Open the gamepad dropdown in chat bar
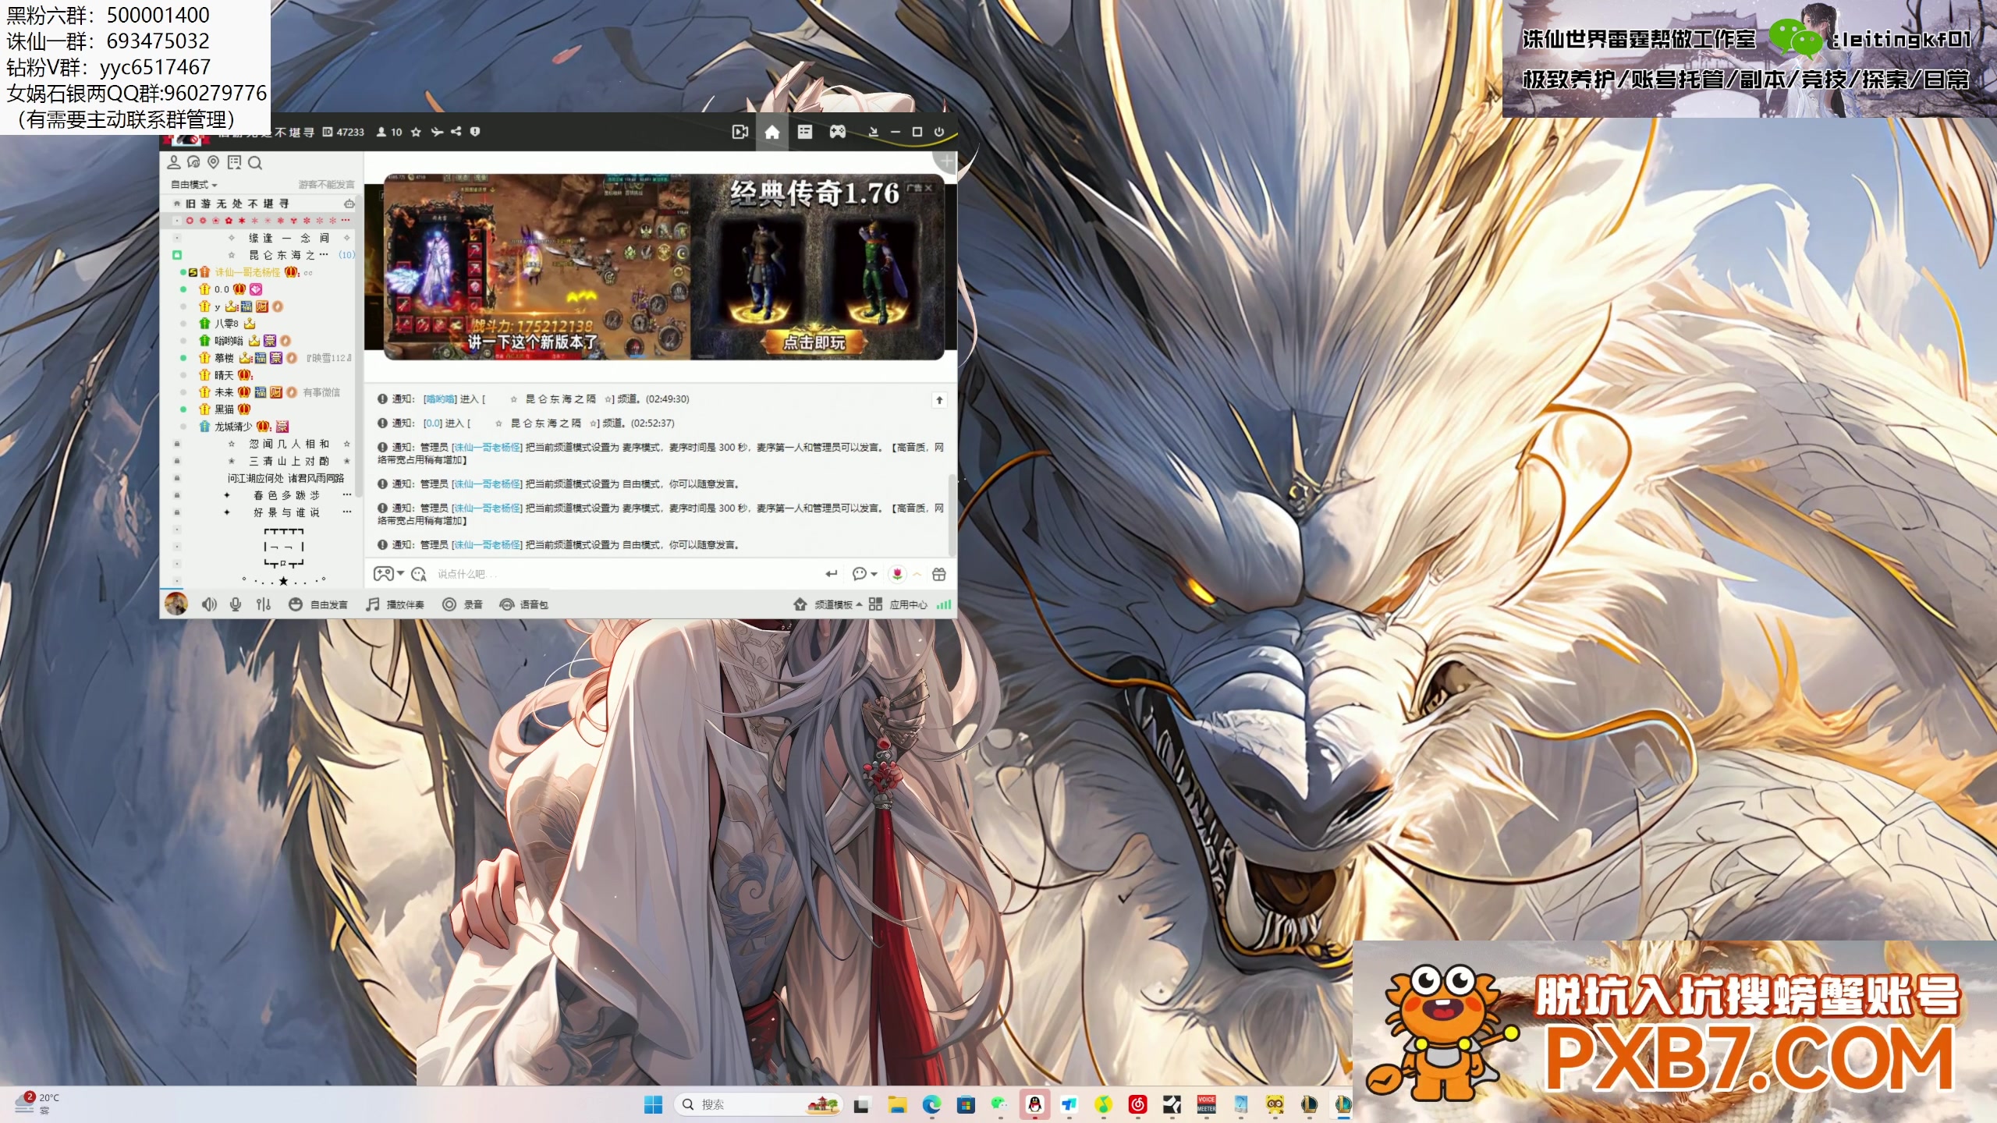The width and height of the screenshot is (1997, 1123). 388,574
